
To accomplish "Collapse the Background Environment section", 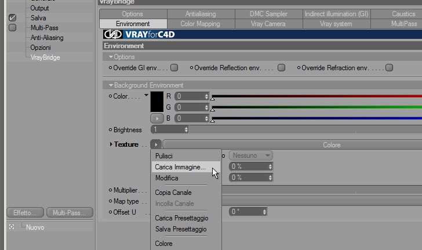I will point(111,85).
